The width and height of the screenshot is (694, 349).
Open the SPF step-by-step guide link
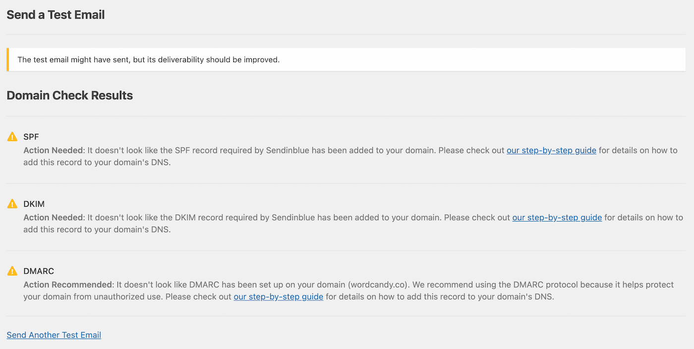point(551,150)
